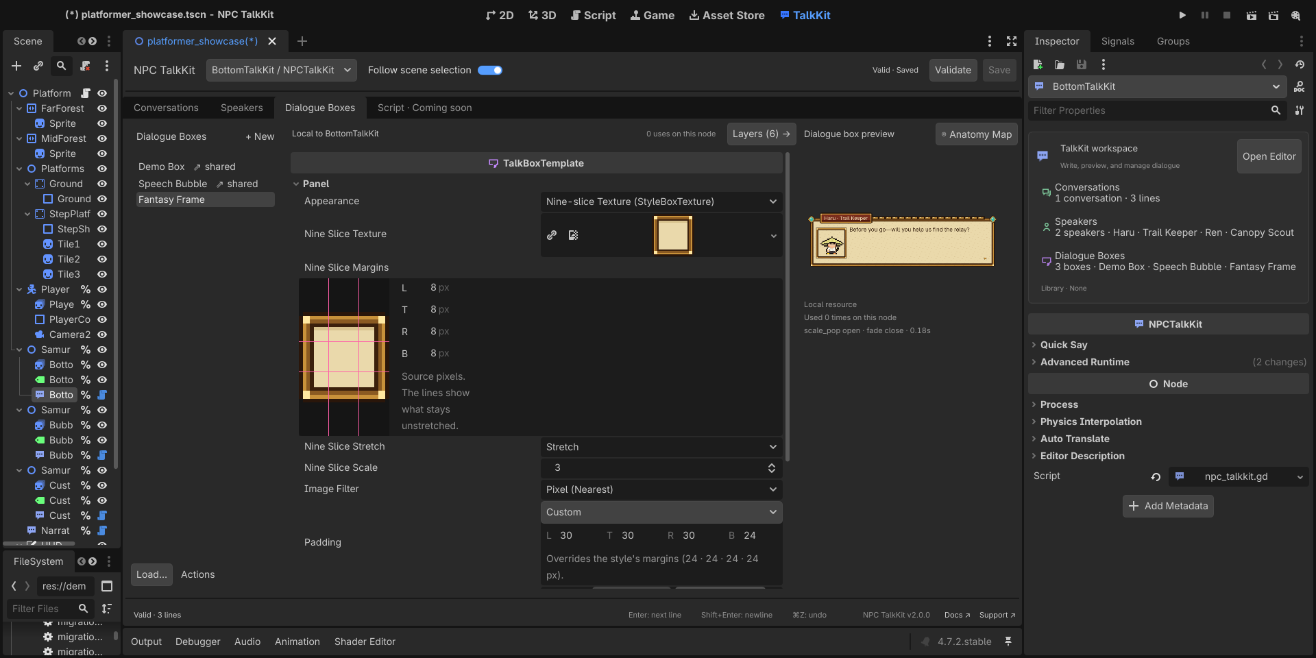1316x658 pixels.
Task: Switch to Conversations tab
Action: coord(166,108)
